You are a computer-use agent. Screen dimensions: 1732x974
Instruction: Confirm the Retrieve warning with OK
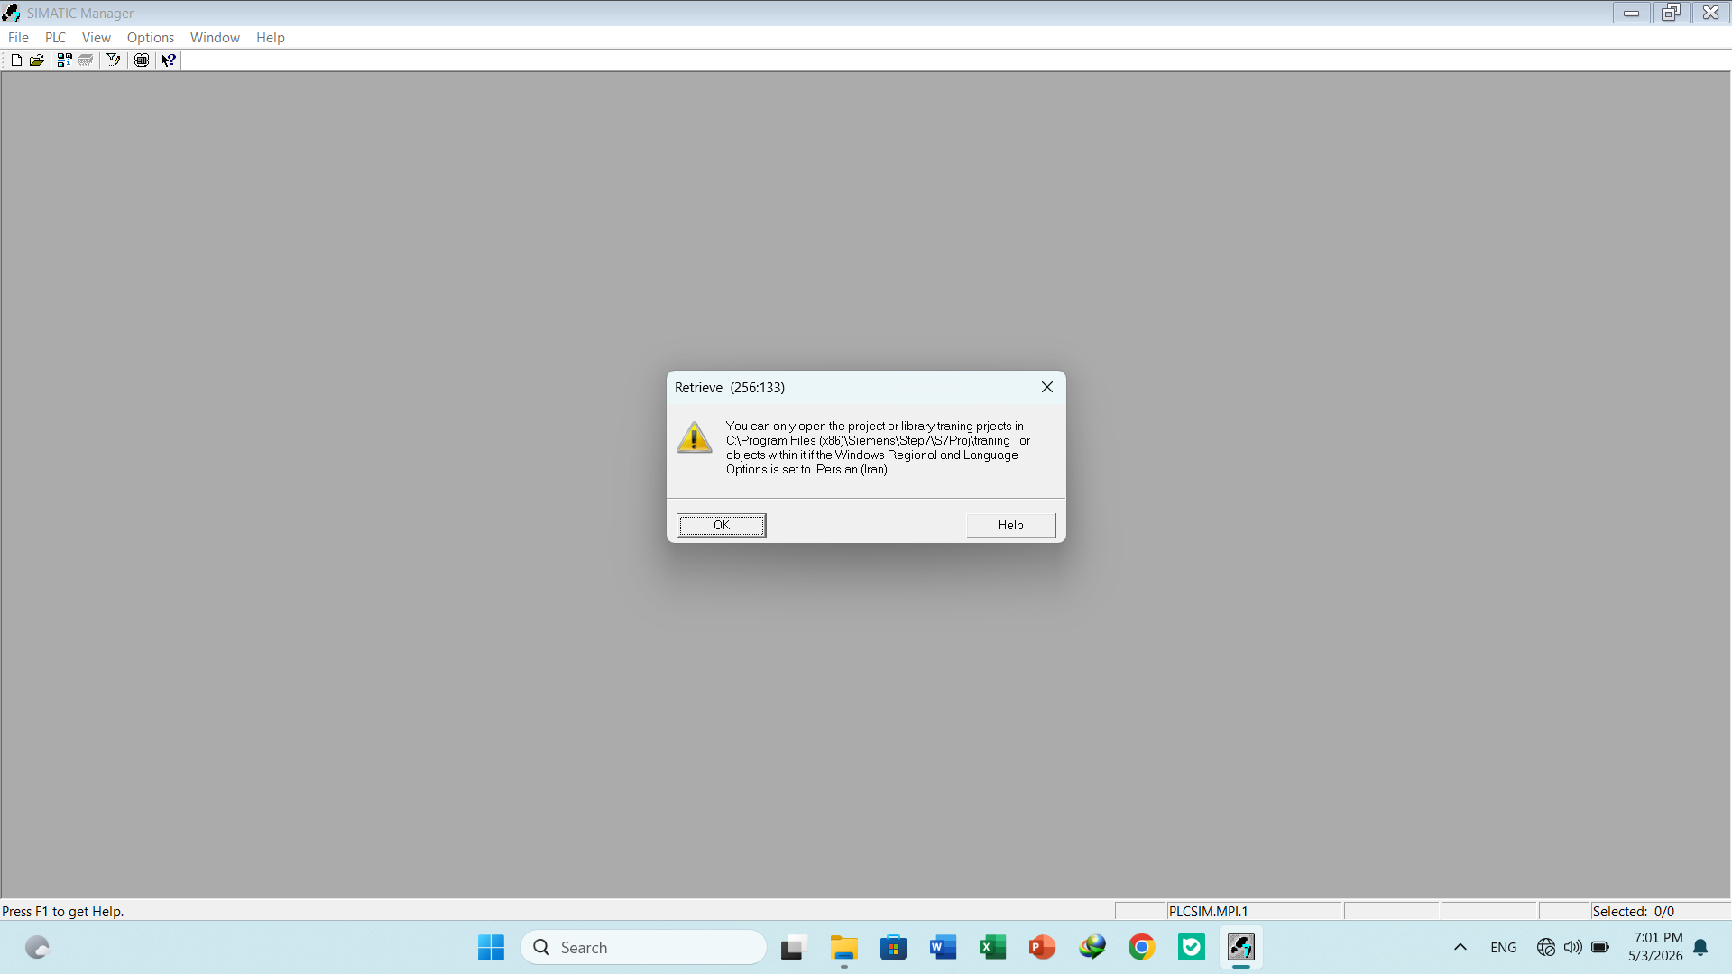pos(722,525)
